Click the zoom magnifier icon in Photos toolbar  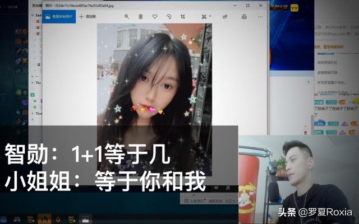127,17
